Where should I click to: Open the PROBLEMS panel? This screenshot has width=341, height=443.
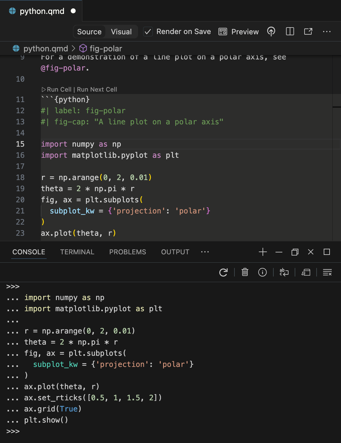tap(128, 252)
